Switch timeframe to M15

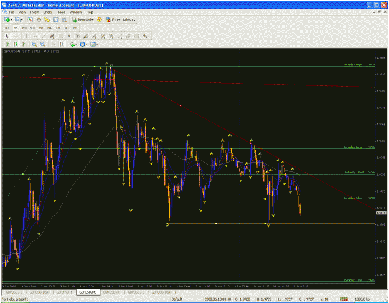tap(24, 28)
